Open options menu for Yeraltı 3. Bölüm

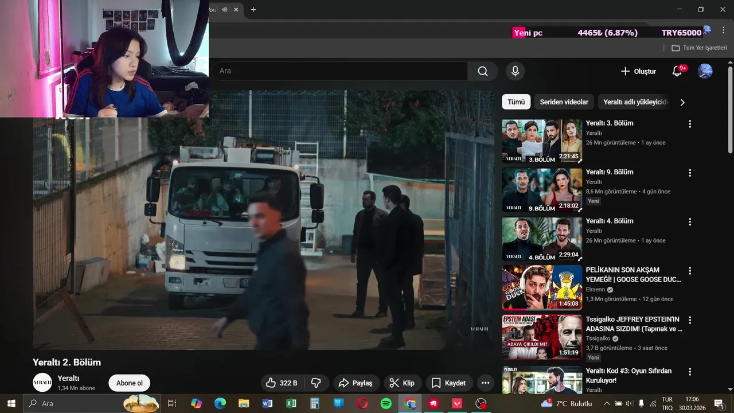(x=690, y=124)
